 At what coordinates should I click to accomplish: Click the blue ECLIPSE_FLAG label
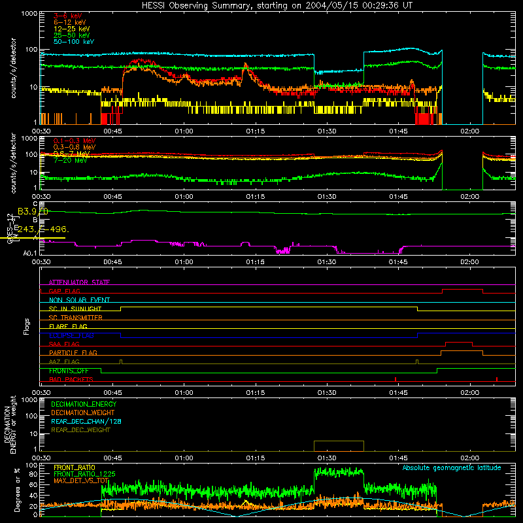click(71, 335)
